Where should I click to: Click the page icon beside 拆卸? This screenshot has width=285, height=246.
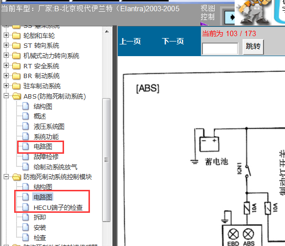click(25, 217)
